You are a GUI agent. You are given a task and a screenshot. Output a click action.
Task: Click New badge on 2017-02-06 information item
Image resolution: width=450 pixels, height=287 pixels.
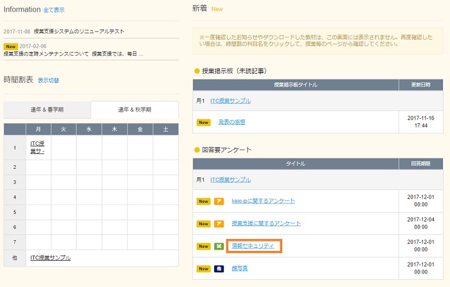(10, 46)
